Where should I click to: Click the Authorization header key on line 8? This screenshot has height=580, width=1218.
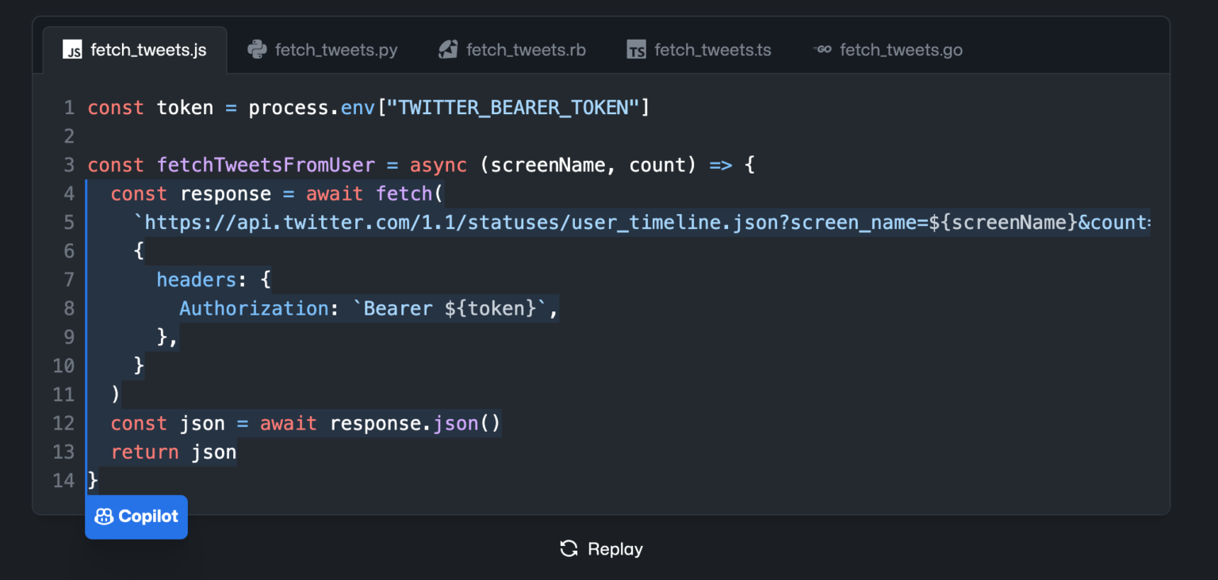click(x=254, y=308)
